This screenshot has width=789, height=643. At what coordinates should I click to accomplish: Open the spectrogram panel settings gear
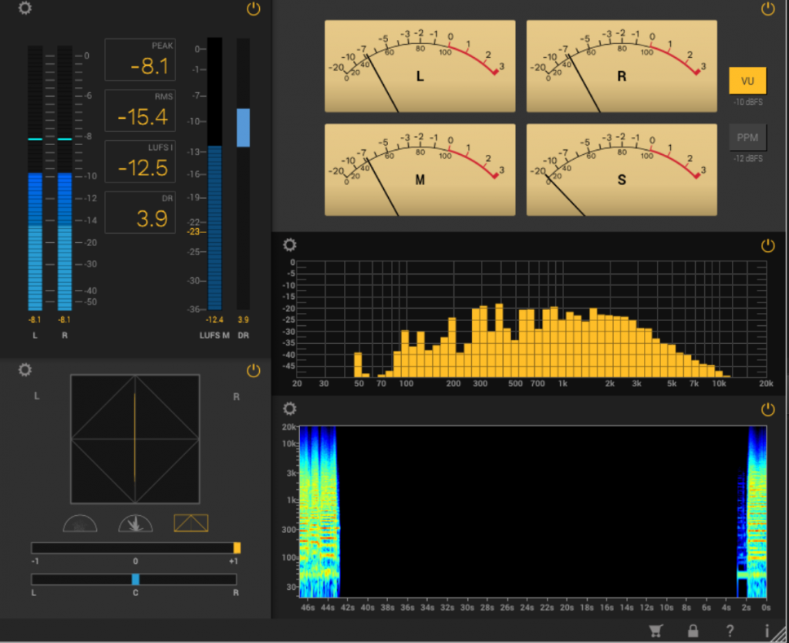(289, 408)
